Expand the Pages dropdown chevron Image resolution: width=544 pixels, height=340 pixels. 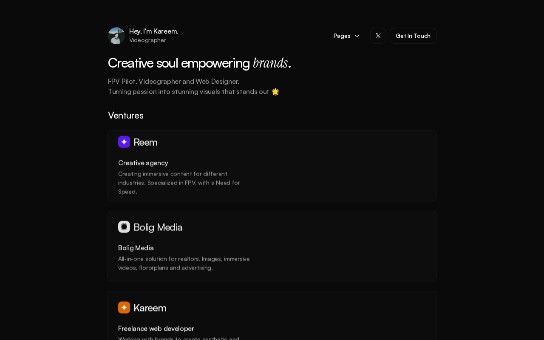point(357,36)
